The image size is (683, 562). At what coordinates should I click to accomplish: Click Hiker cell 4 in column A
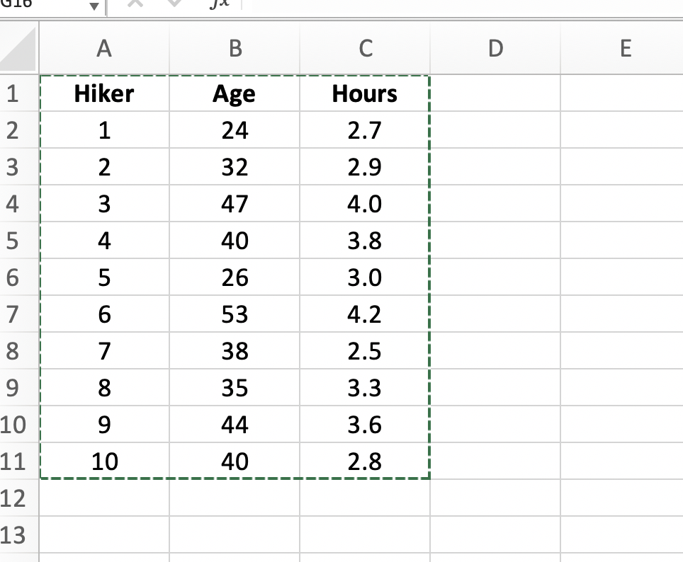point(104,240)
